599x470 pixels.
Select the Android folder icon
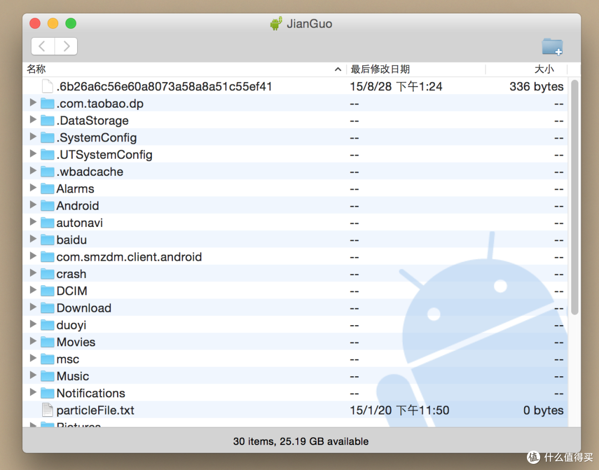coord(47,205)
